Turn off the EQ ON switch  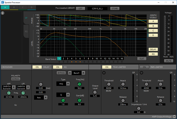click(x=58, y=67)
